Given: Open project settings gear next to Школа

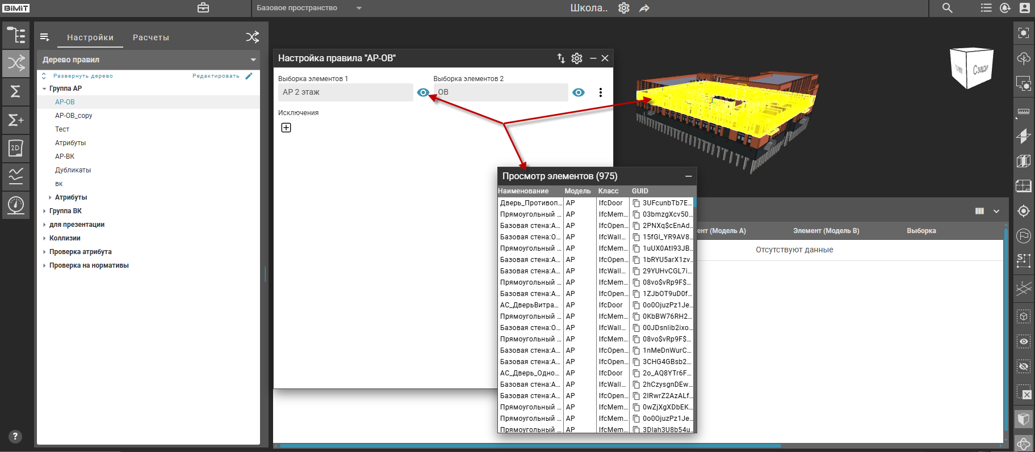Looking at the screenshot, I should (x=624, y=8).
